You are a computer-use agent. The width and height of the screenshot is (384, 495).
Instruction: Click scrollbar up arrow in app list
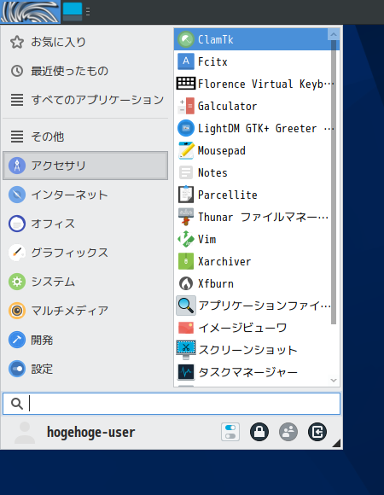334,34
